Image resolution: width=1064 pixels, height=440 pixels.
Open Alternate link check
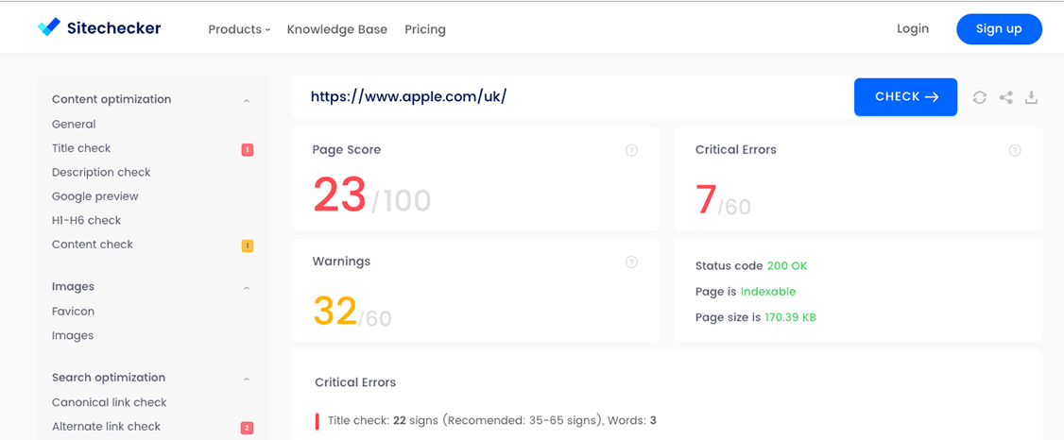point(106,427)
